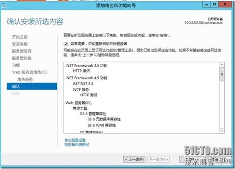The height and width of the screenshot is (169, 235).
Task: Click the 指定备用源路径 link
Action: pos(77,145)
